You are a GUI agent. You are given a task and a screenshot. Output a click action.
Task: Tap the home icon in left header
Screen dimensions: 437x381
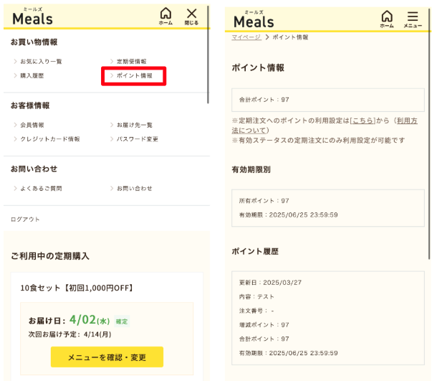click(x=165, y=16)
